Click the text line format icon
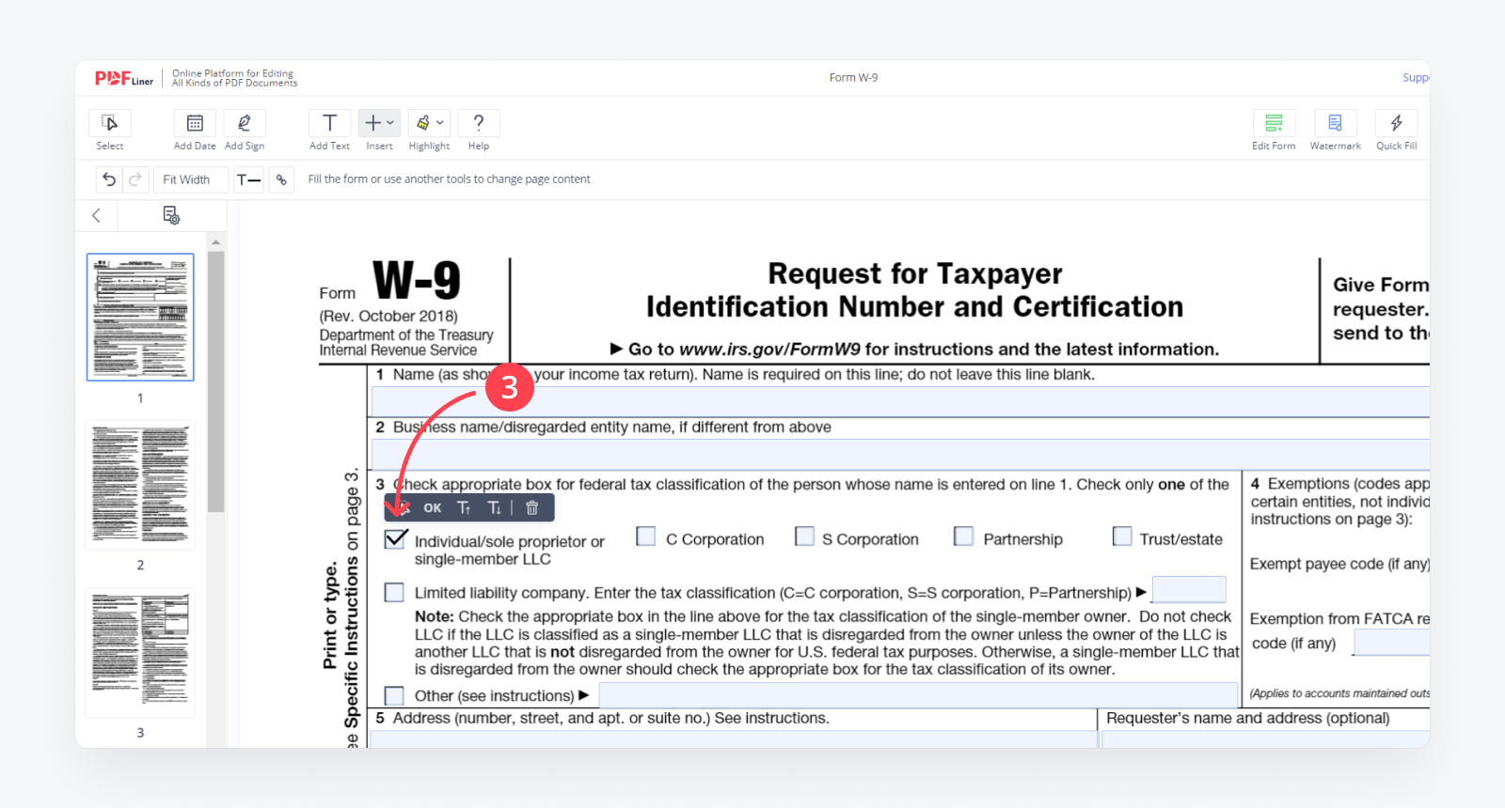Image resolution: width=1505 pixels, height=808 pixels. tap(248, 179)
